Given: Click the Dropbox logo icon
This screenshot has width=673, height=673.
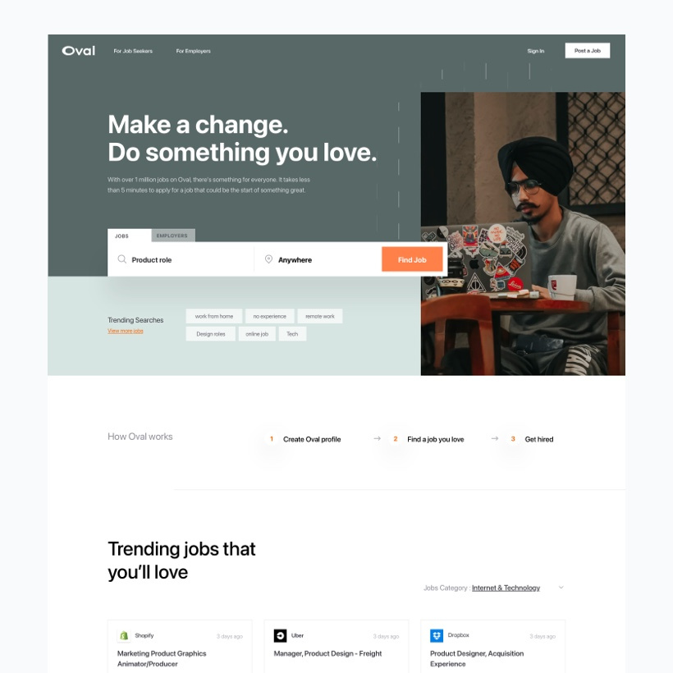Looking at the screenshot, I should (437, 636).
